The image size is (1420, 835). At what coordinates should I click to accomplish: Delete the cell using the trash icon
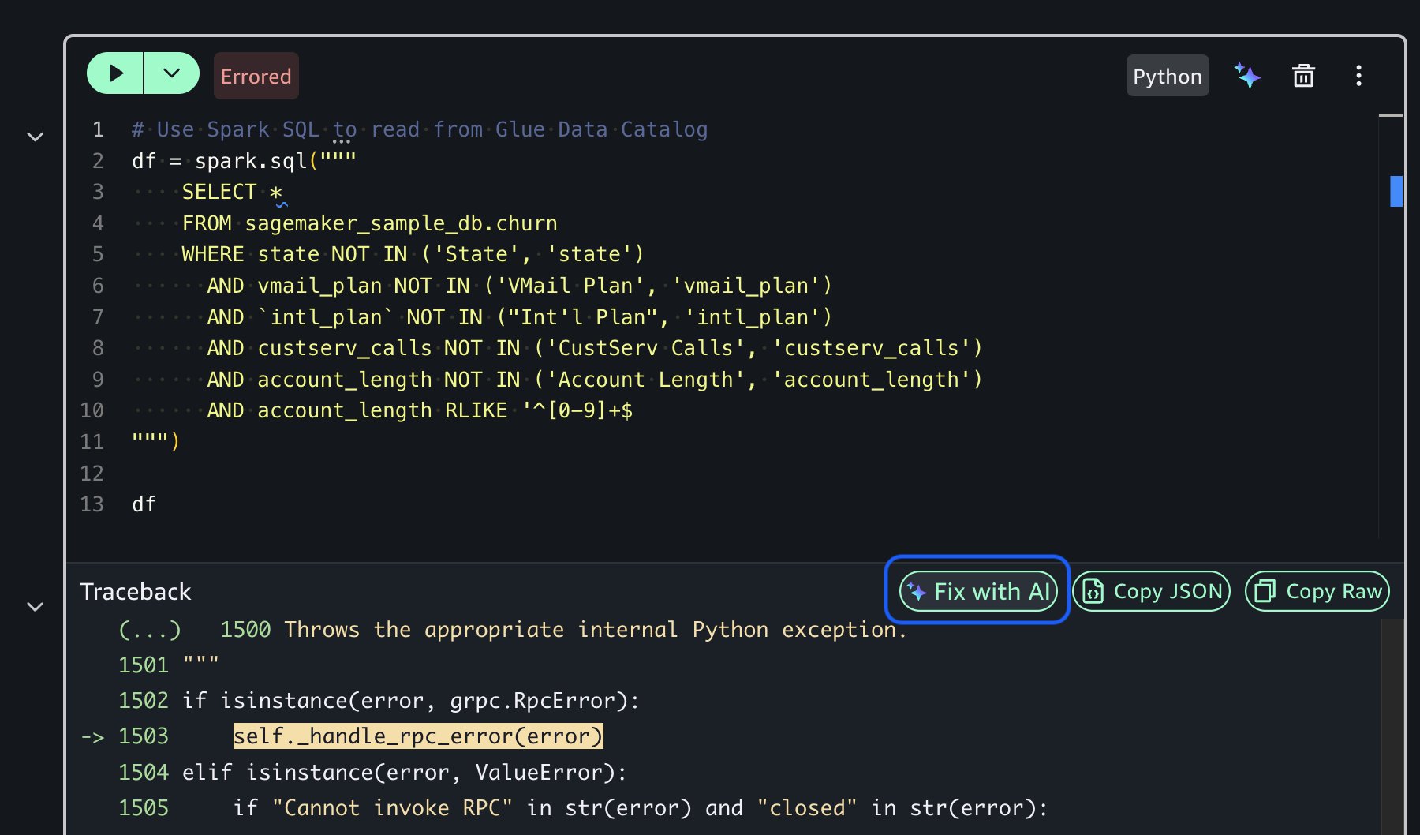(1303, 76)
